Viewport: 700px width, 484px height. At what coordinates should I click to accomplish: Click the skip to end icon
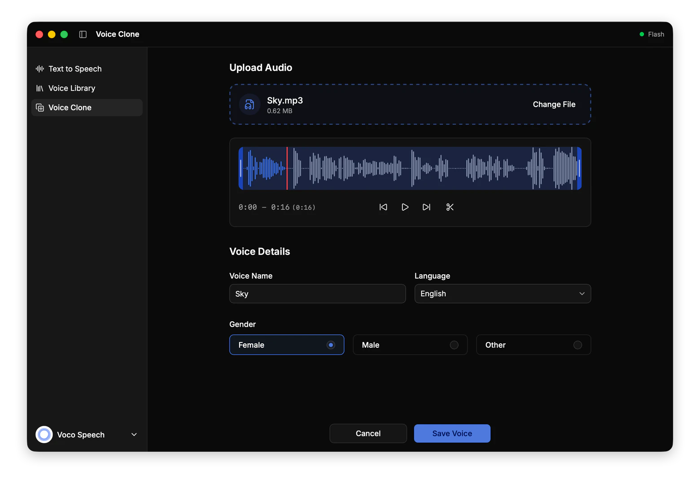pyautogui.click(x=426, y=207)
